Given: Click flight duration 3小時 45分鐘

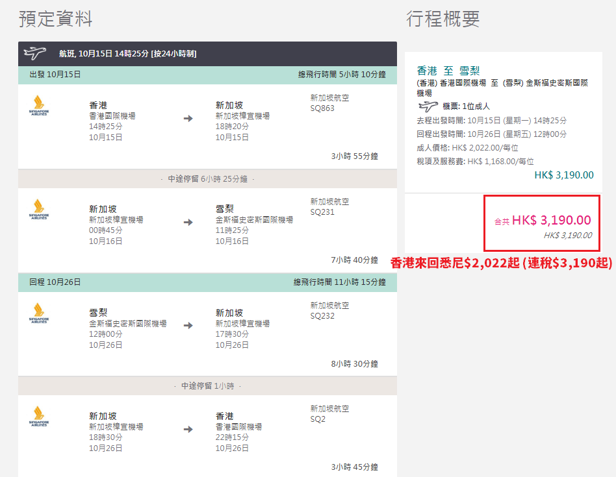Looking at the screenshot, I should pos(354,467).
